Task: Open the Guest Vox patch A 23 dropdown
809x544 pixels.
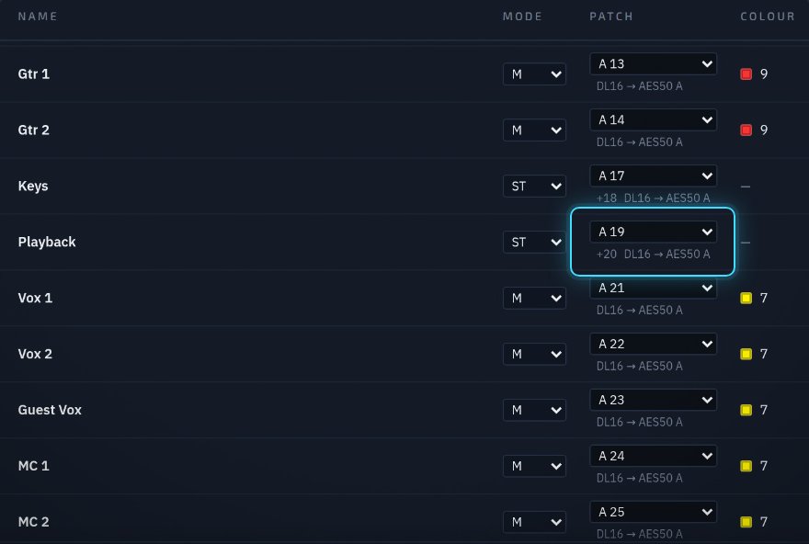Action: [x=653, y=400]
